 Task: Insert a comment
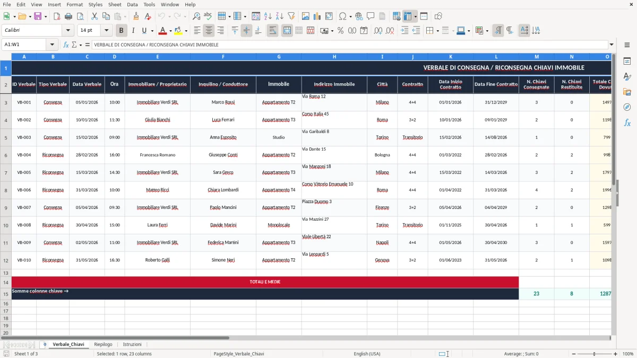[x=371, y=16]
